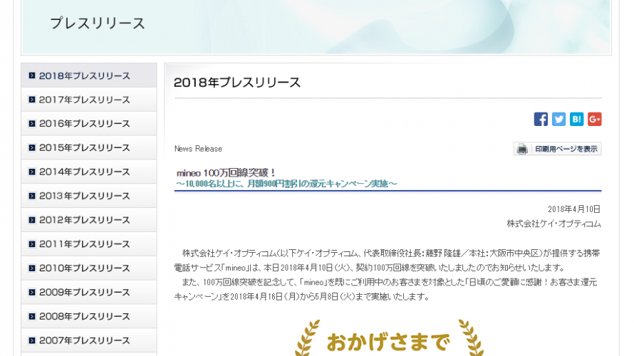The image size is (634, 356).
Task: Share the release on Facebook
Action: [541, 119]
